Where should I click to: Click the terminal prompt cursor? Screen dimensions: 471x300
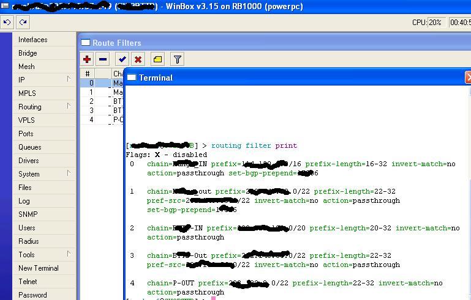[x=213, y=298]
